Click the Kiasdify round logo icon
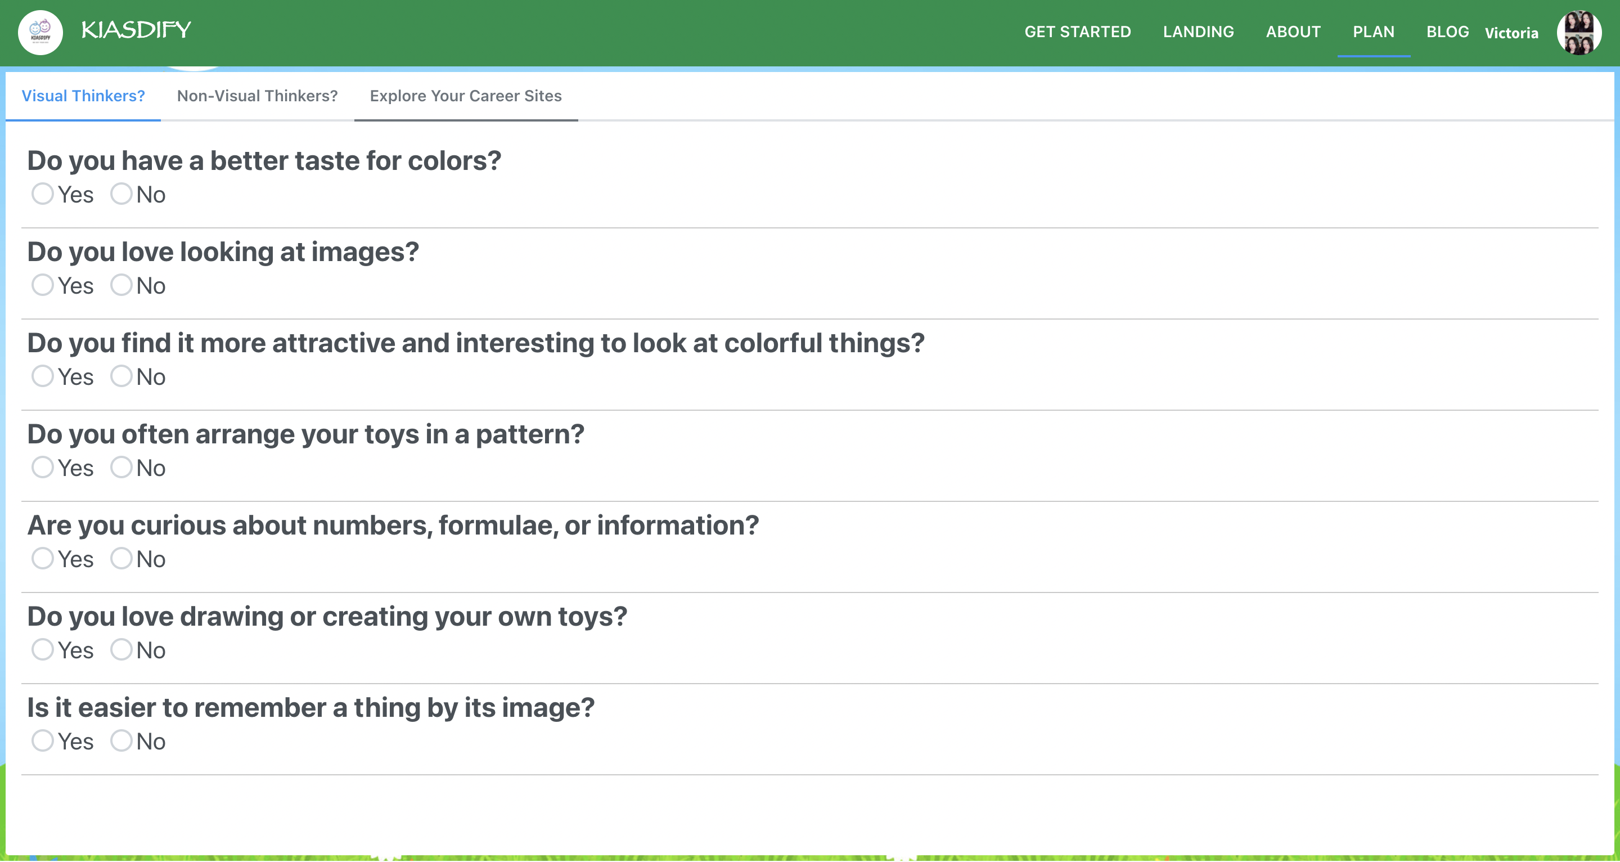This screenshot has width=1620, height=862. coord(40,32)
